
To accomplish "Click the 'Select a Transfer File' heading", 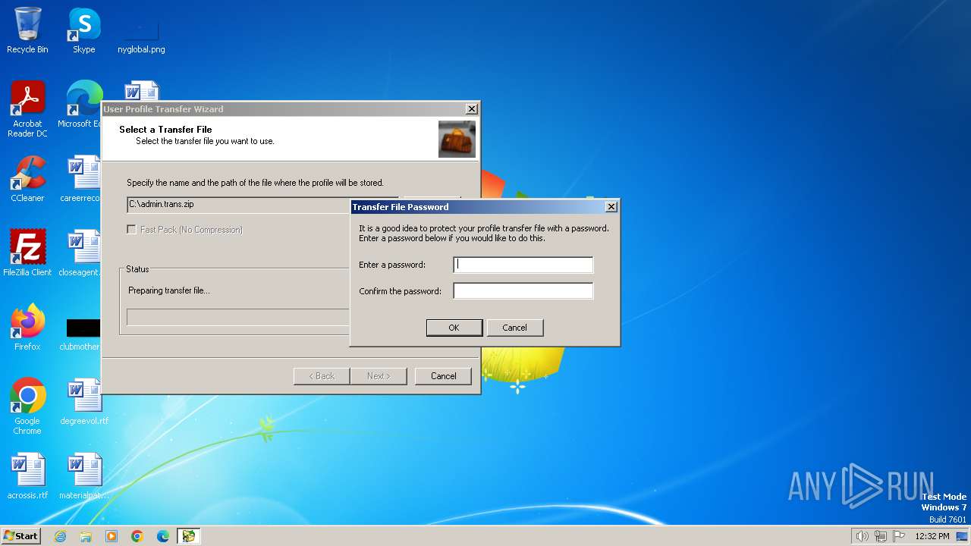I will pos(165,130).
